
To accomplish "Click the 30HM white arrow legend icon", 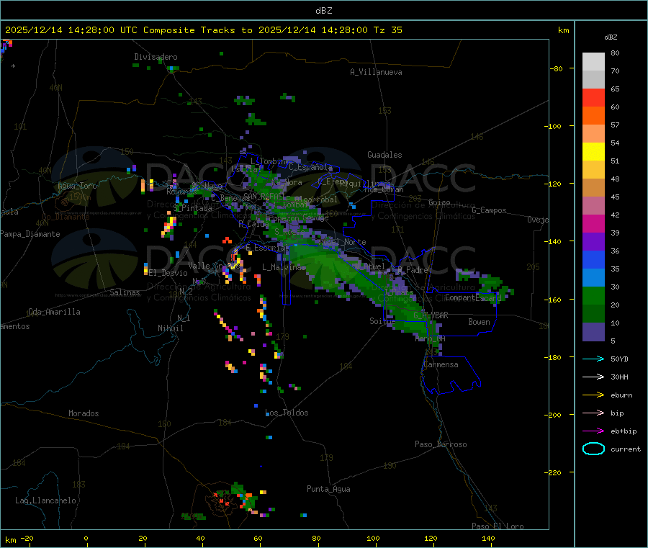I will pos(593,377).
